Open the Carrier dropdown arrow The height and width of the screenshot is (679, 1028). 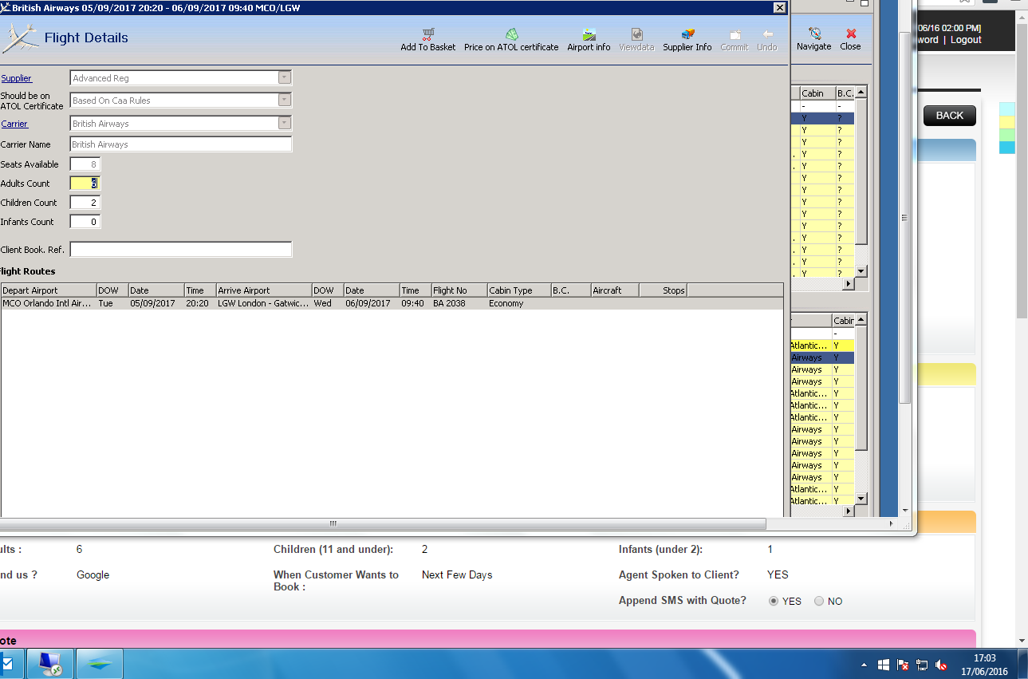pos(285,124)
